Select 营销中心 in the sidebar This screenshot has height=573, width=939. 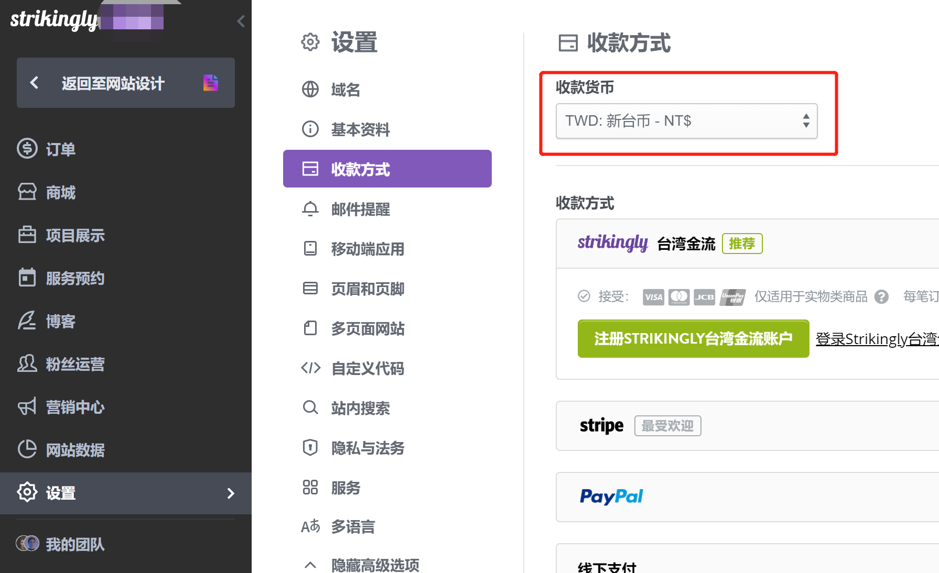click(75, 407)
